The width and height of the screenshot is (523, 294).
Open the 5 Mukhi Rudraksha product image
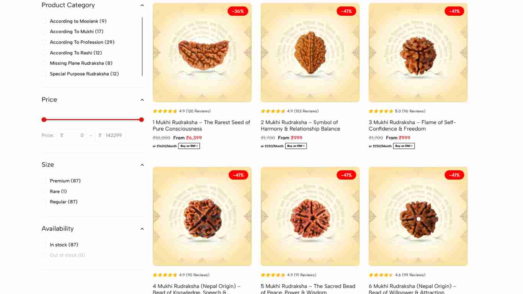310,216
